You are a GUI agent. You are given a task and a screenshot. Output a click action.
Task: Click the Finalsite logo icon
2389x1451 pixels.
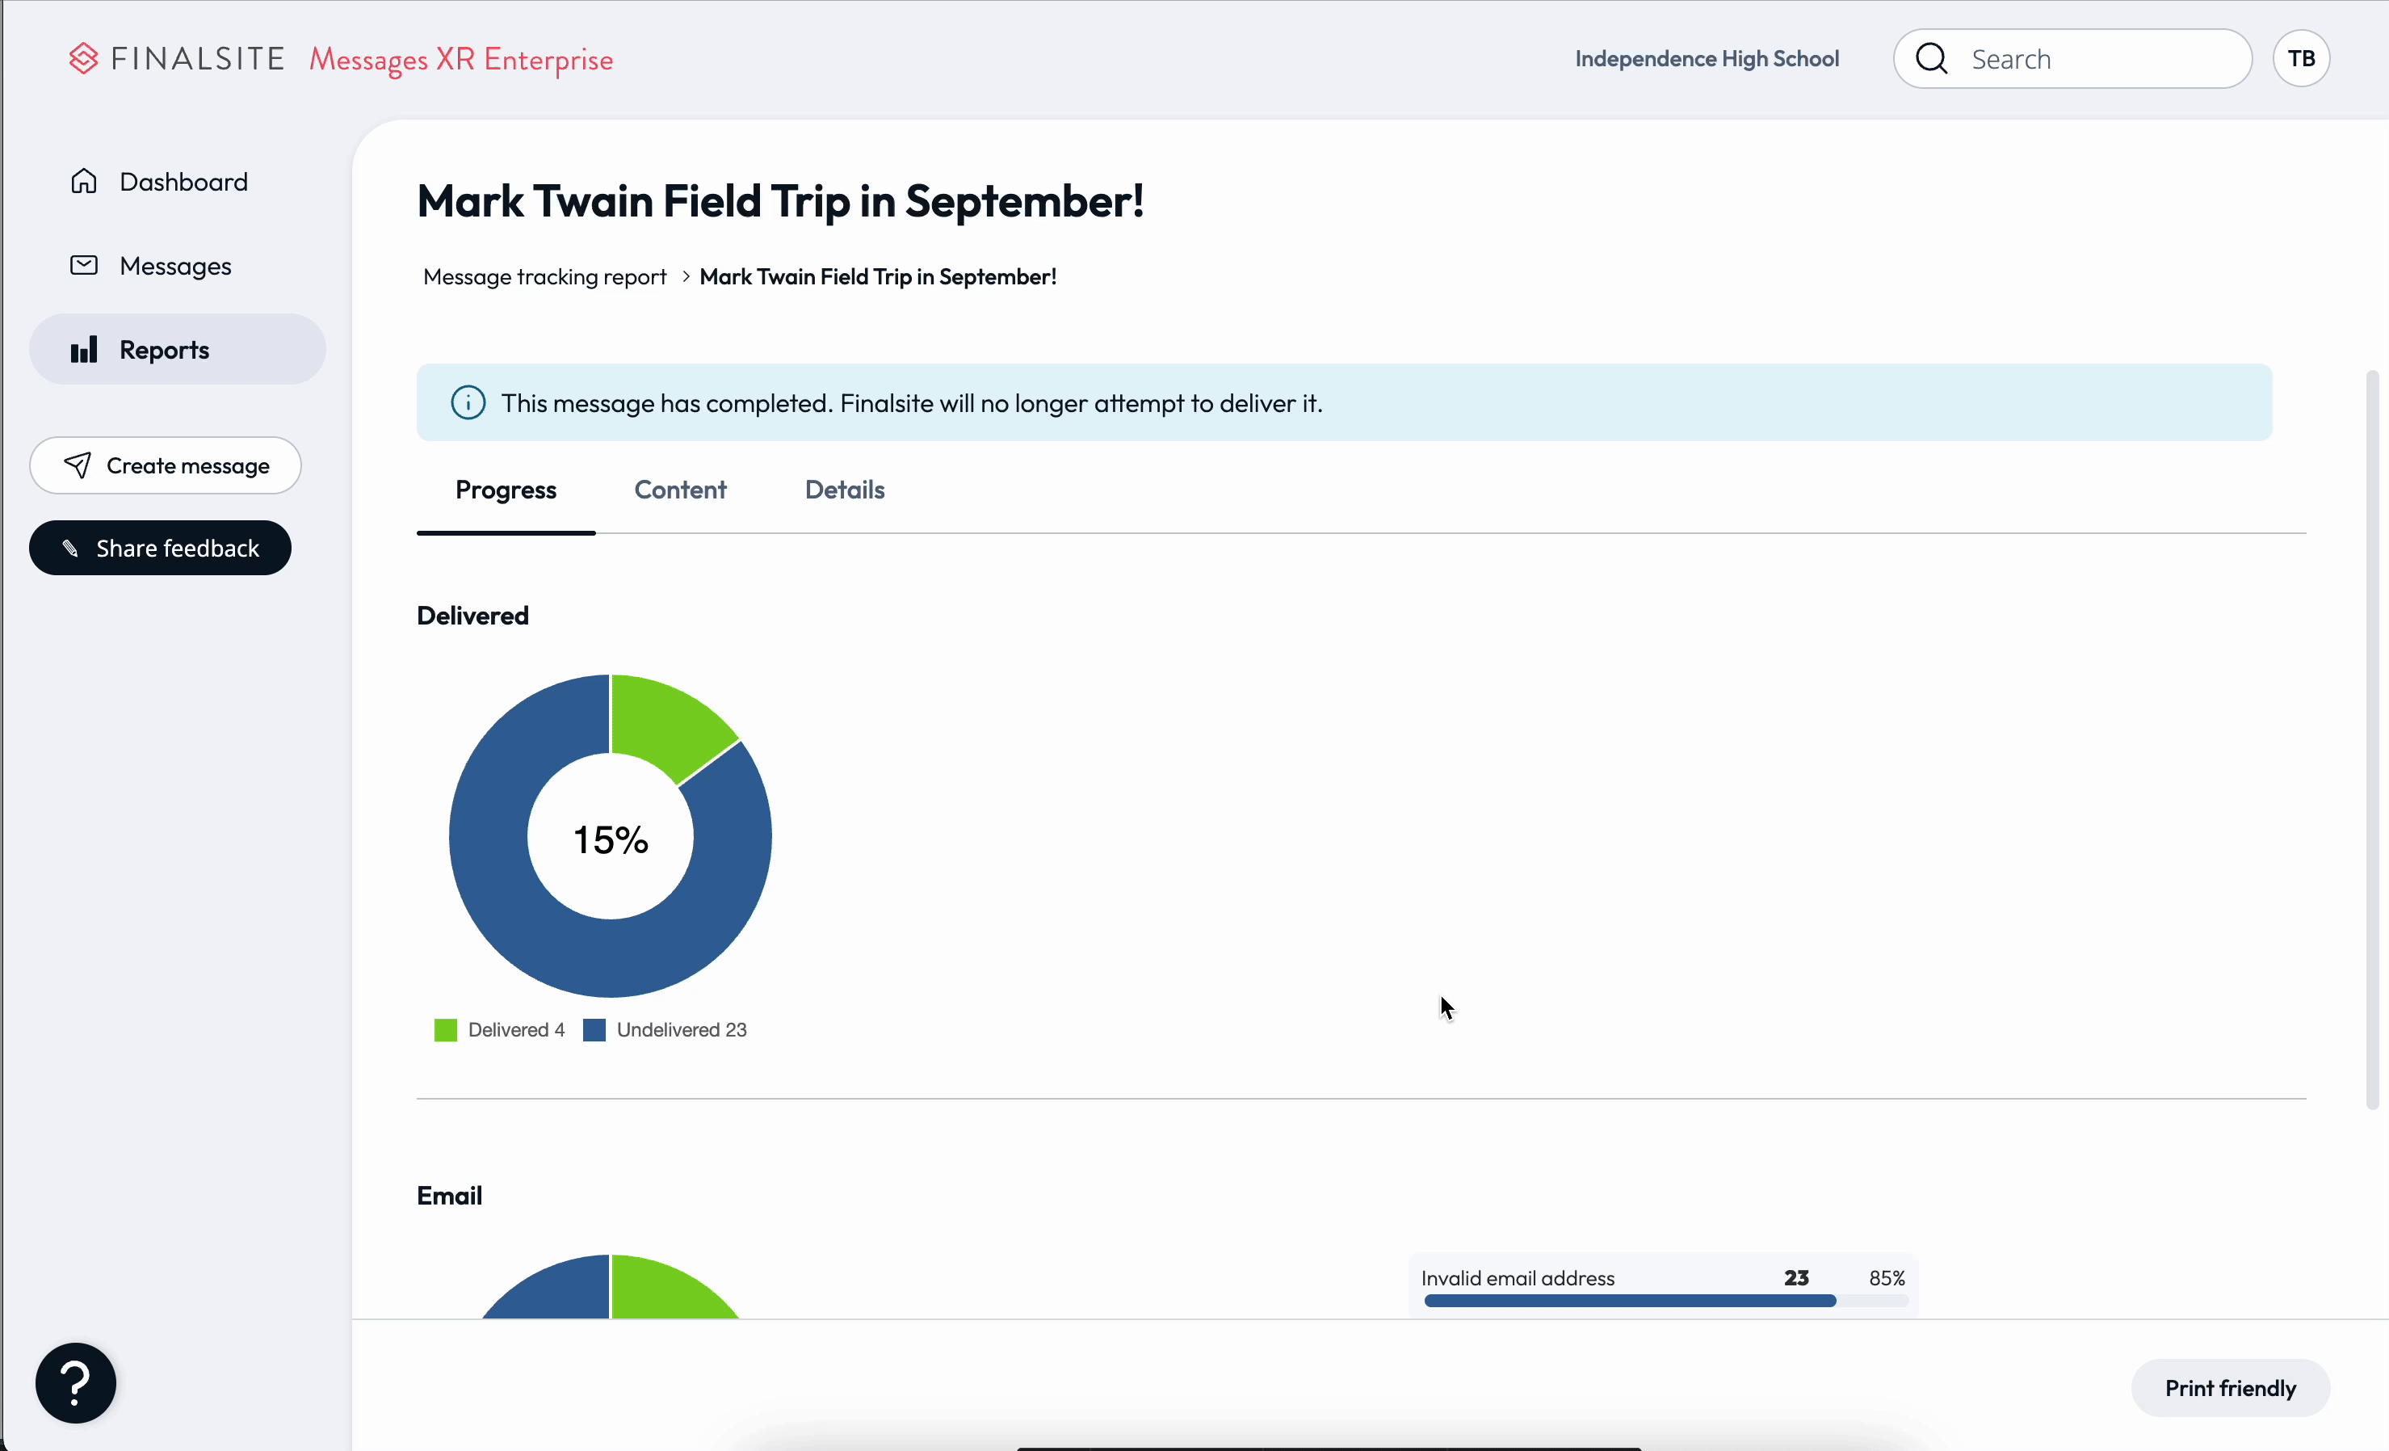tap(83, 57)
